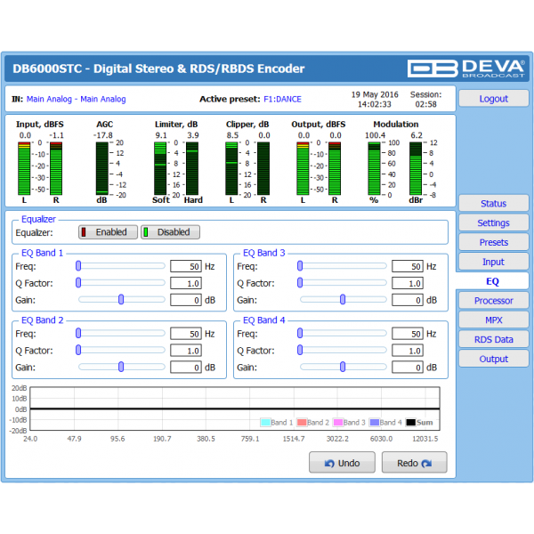Click EQ Band 3 Gain value field
The width and height of the screenshot is (534, 534).
point(408,300)
